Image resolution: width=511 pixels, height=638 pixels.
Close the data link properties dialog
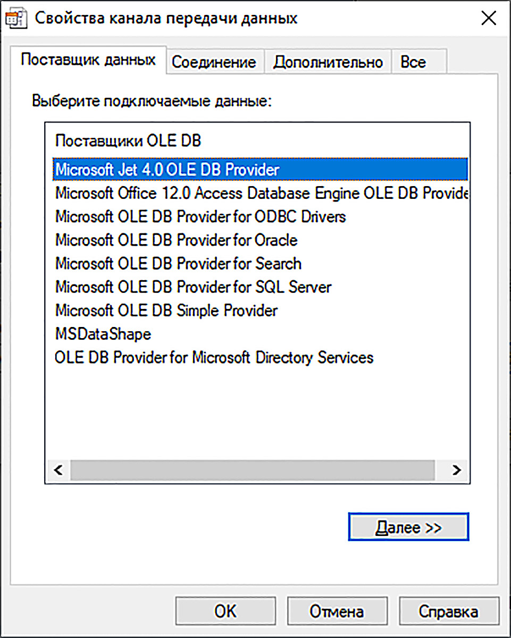tap(488, 19)
